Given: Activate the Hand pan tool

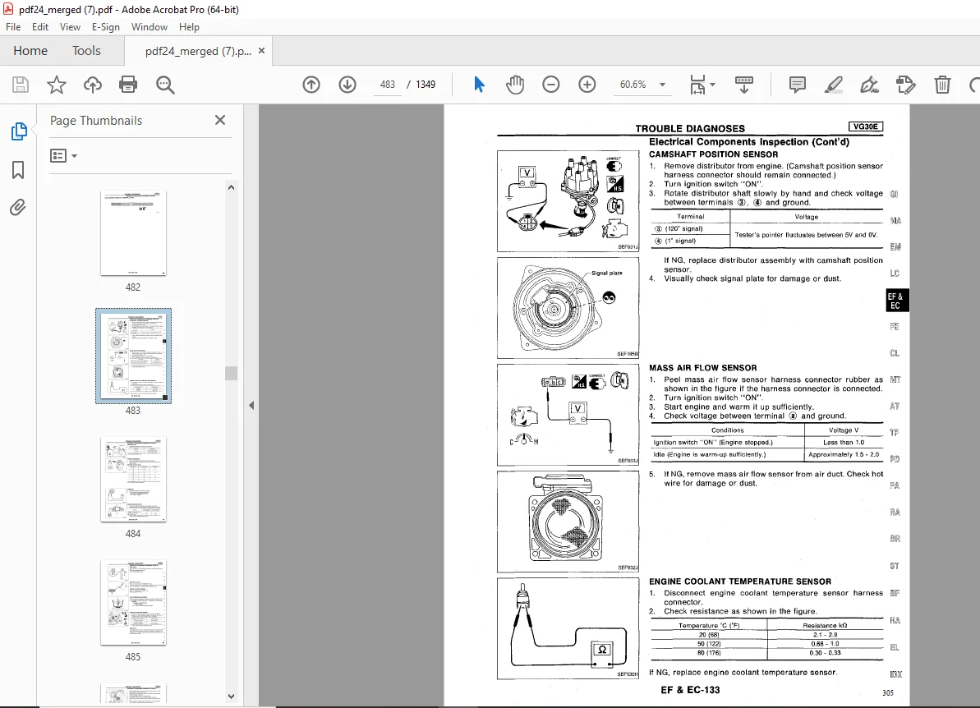Looking at the screenshot, I should [x=515, y=85].
